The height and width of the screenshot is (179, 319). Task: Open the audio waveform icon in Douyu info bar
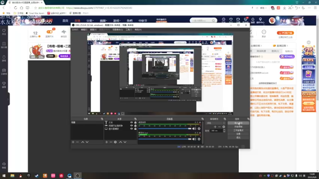point(64,33)
